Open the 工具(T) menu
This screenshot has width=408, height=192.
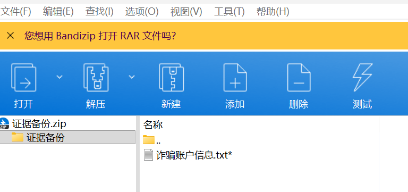coord(229,12)
